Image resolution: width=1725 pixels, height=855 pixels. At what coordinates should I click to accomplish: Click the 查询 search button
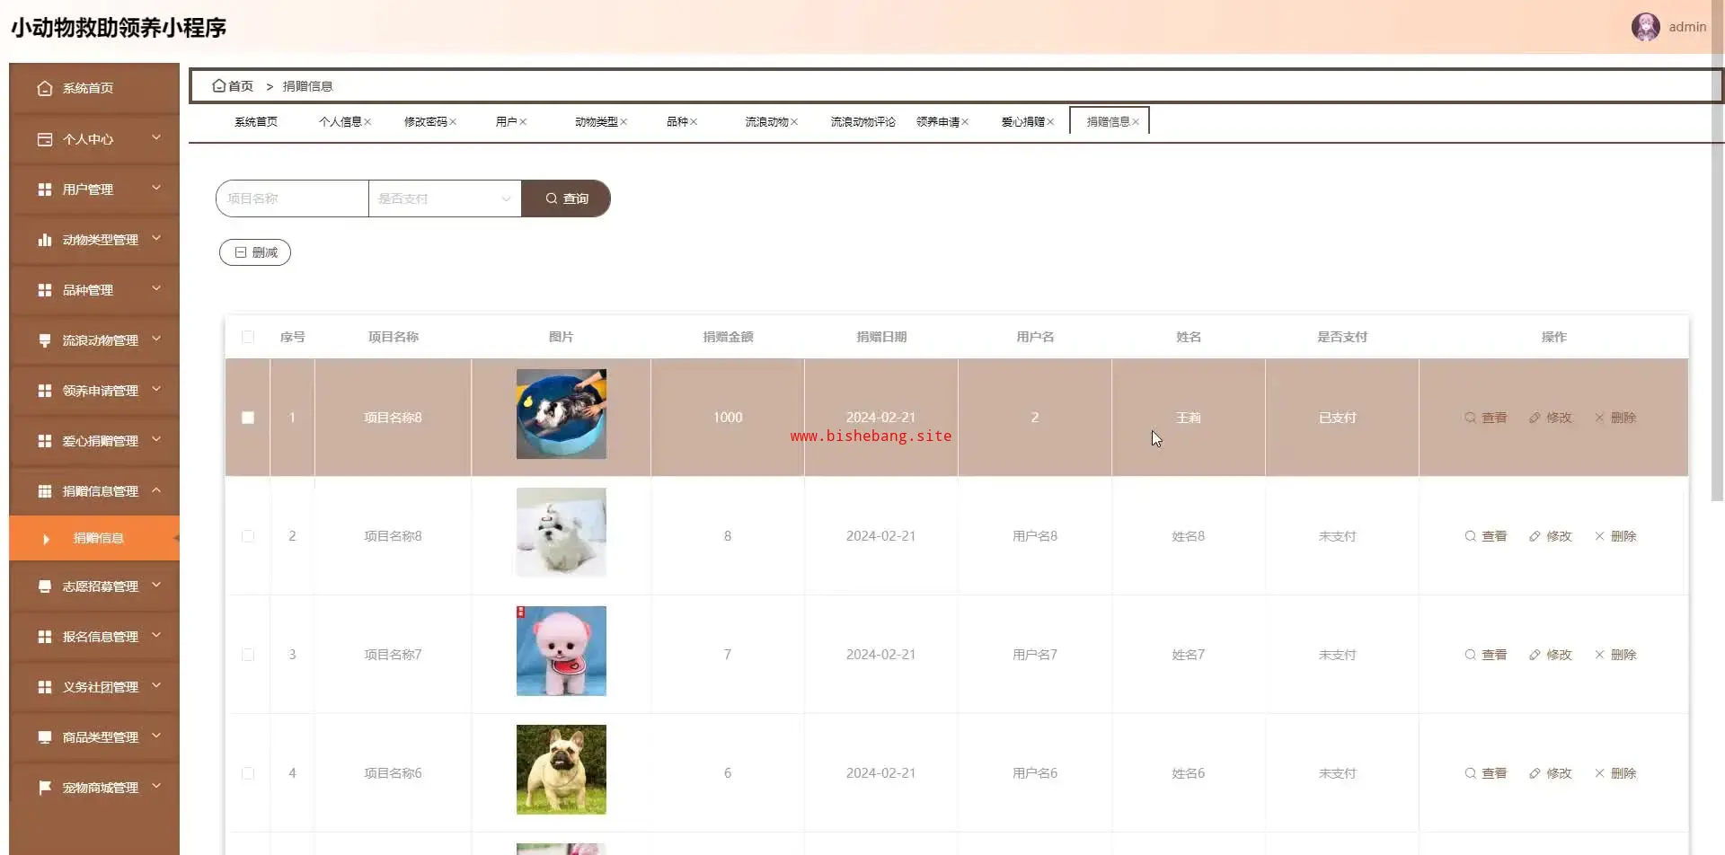(x=566, y=198)
